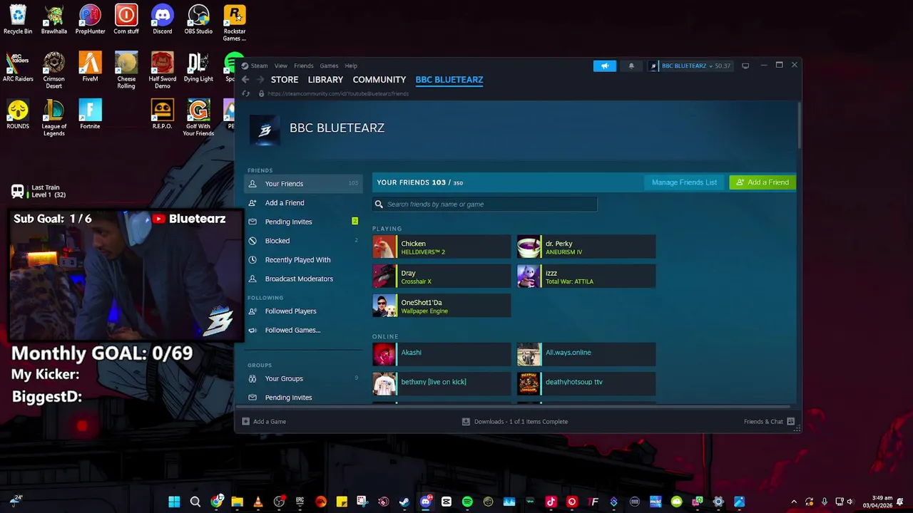
Task: Open the Help menu in Steam
Action: (351, 66)
